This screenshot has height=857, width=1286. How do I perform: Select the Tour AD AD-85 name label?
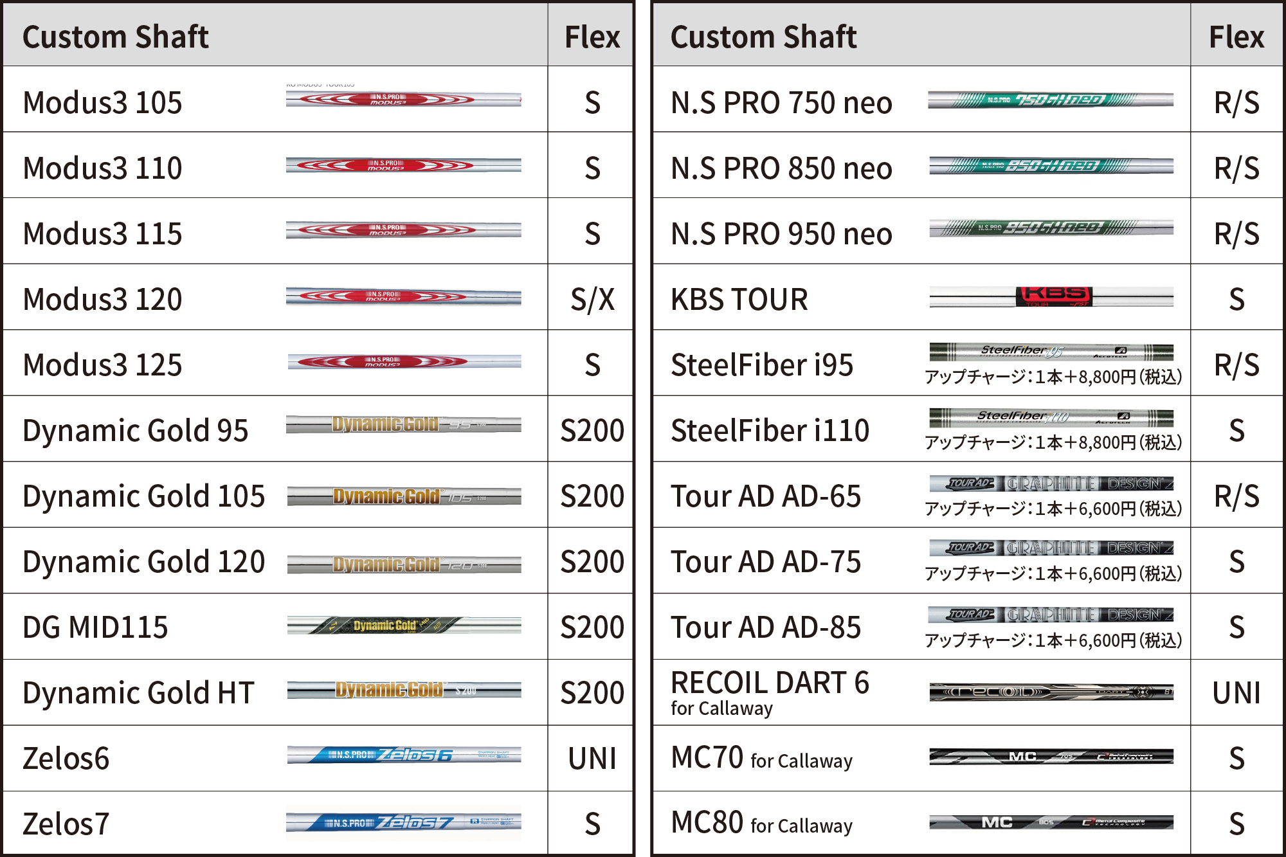766,627
